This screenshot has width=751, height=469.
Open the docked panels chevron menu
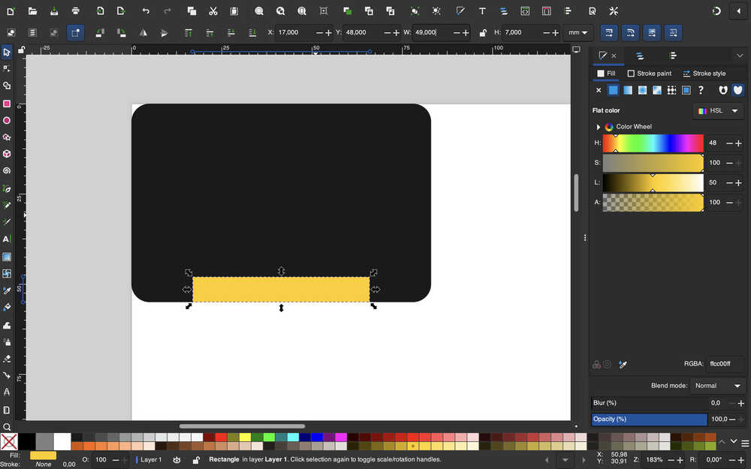click(740, 56)
